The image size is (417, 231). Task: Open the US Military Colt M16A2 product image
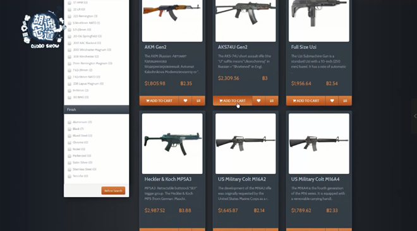click(246, 144)
